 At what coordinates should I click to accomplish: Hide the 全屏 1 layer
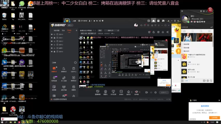pyautogui.click(x=52, y=48)
